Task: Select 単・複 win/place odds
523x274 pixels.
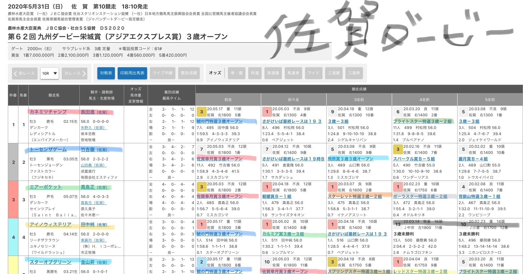Action: (236, 73)
